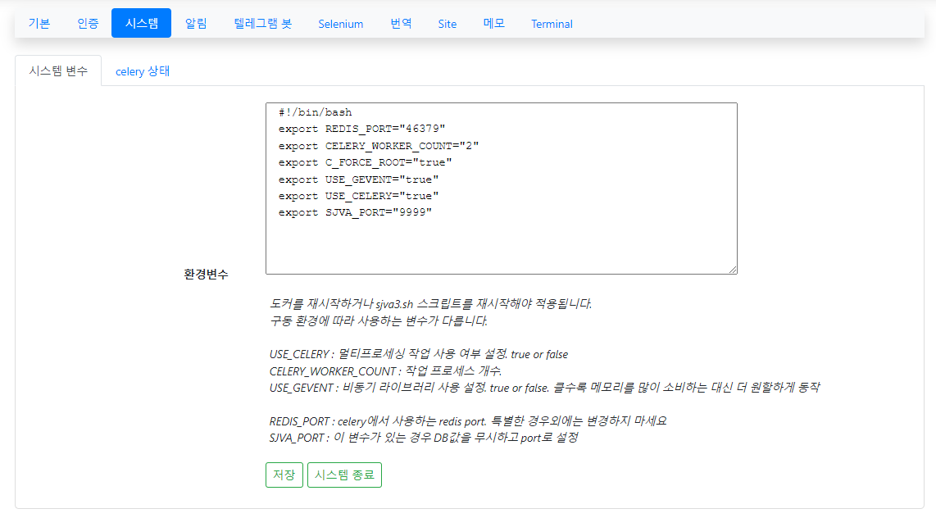Place cursor on the SJVA_PORT export line
Viewport: 936px width, 518px height.
(x=354, y=212)
